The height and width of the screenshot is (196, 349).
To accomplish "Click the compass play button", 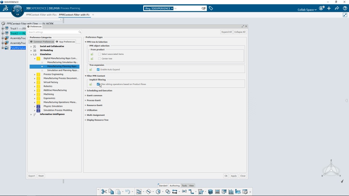I will (17, 11).
